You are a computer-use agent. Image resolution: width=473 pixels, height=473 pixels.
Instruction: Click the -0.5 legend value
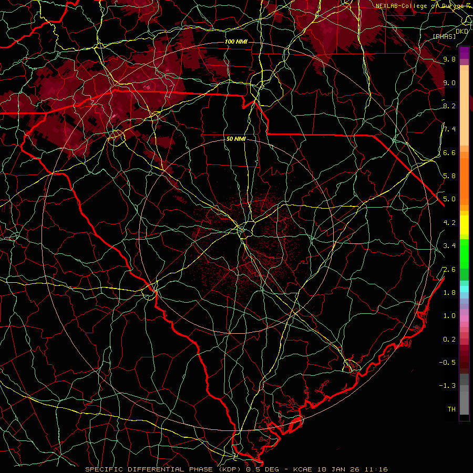(x=447, y=363)
